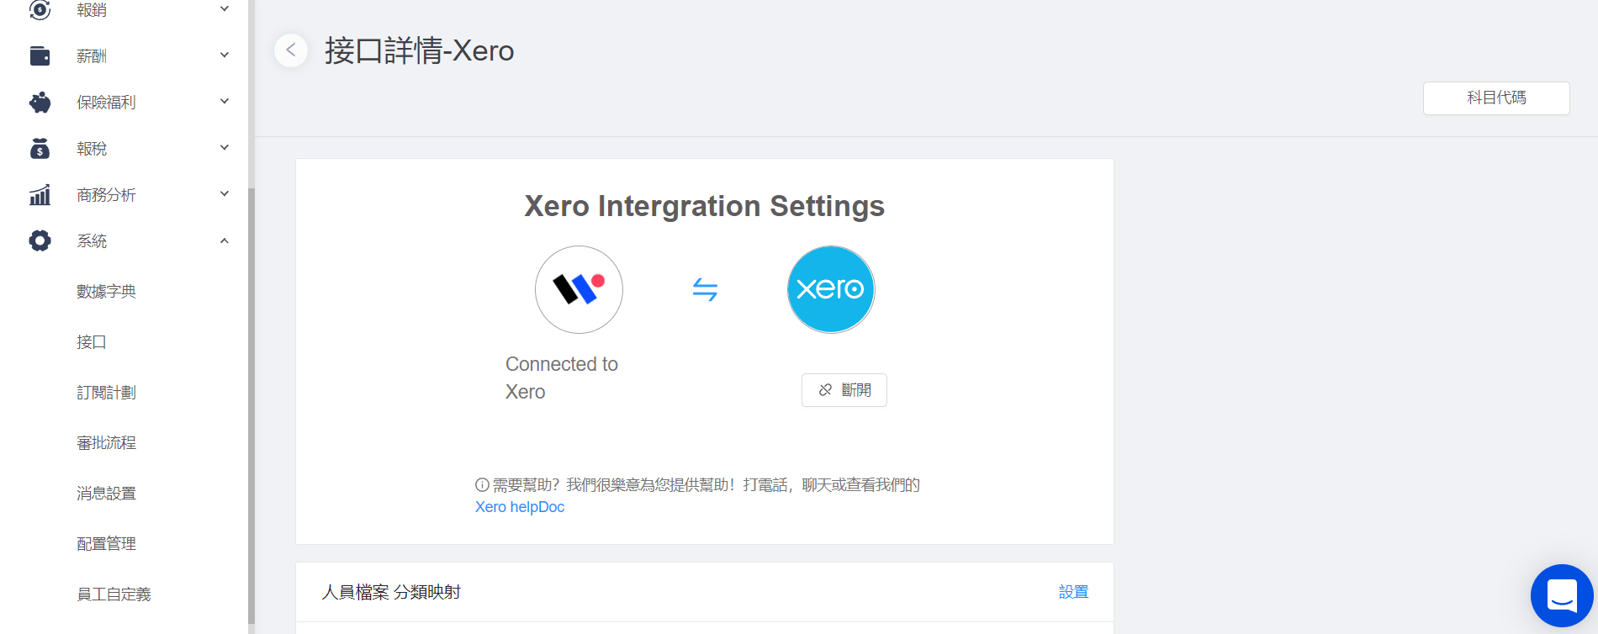Click the 系統 gear icon
The height and width of the screenshot is (634, 1598).
(x=40, y=241)
